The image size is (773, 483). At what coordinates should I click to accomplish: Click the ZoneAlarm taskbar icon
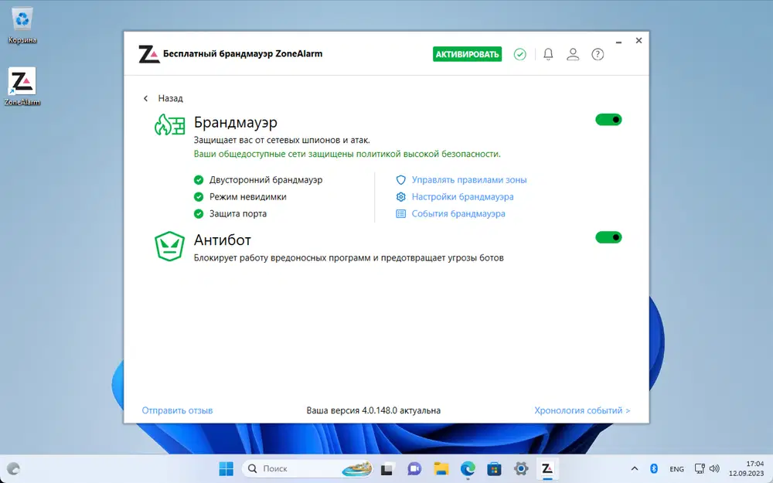(547, 468)
